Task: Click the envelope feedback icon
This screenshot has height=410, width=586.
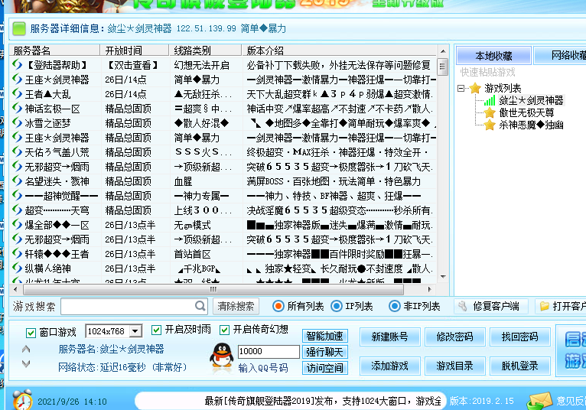Action: pos(539,402)
